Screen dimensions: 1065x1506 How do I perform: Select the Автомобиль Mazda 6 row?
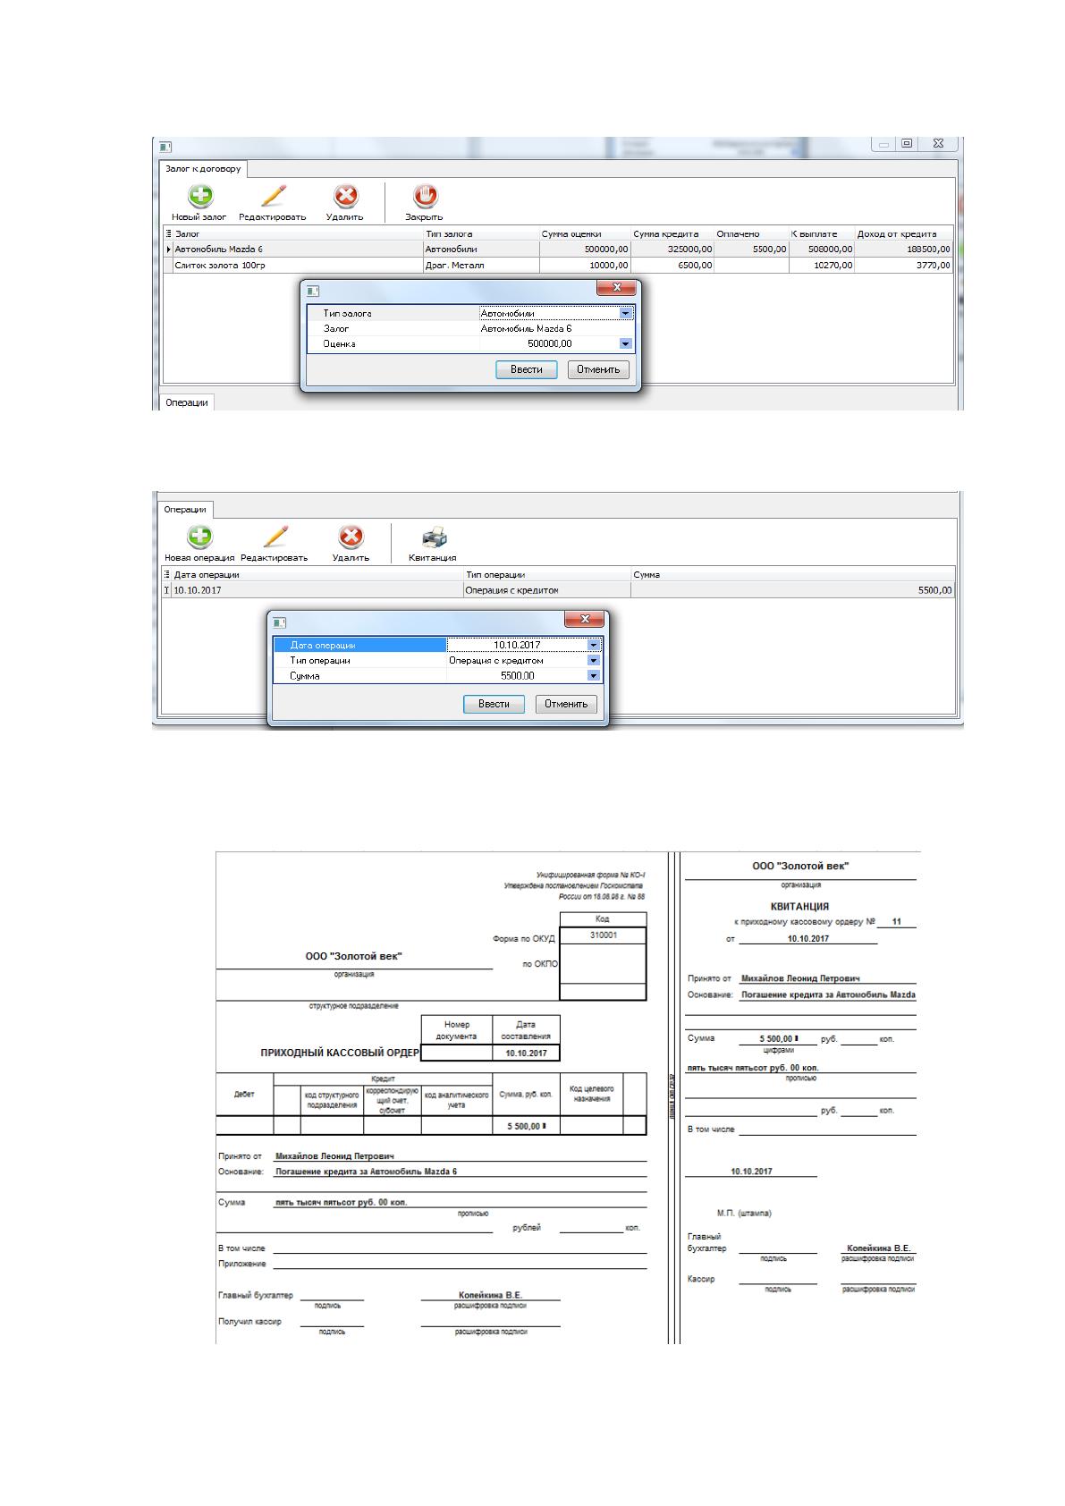(558, 250)
